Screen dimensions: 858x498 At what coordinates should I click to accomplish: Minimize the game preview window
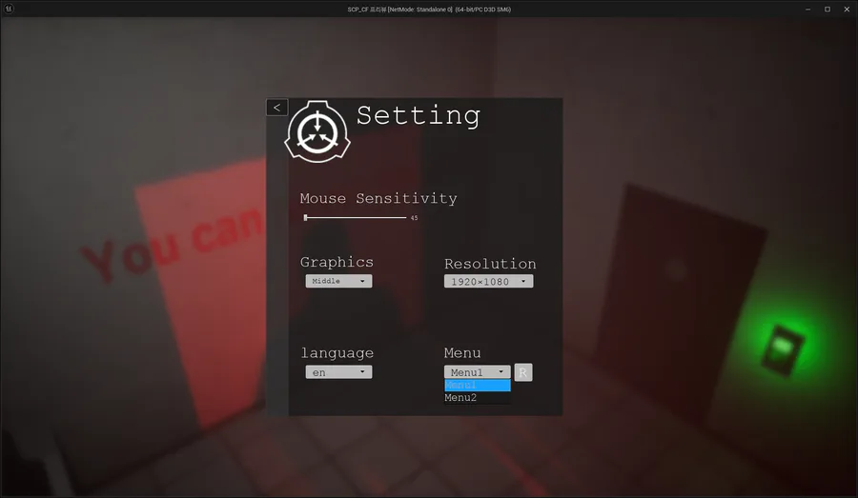tap(807, 10)
